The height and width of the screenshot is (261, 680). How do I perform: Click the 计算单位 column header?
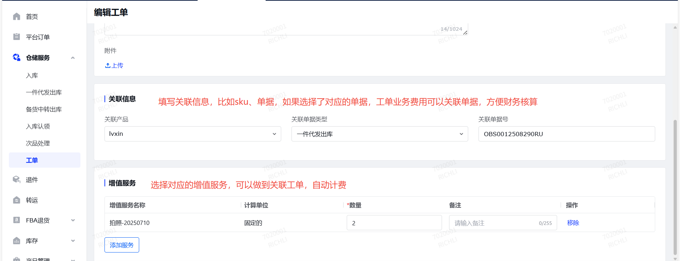[256, 205]
